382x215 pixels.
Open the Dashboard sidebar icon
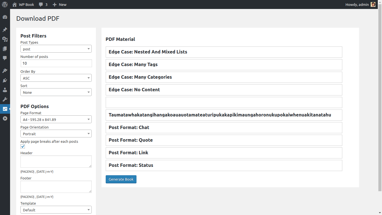click(x=5, y=17)
